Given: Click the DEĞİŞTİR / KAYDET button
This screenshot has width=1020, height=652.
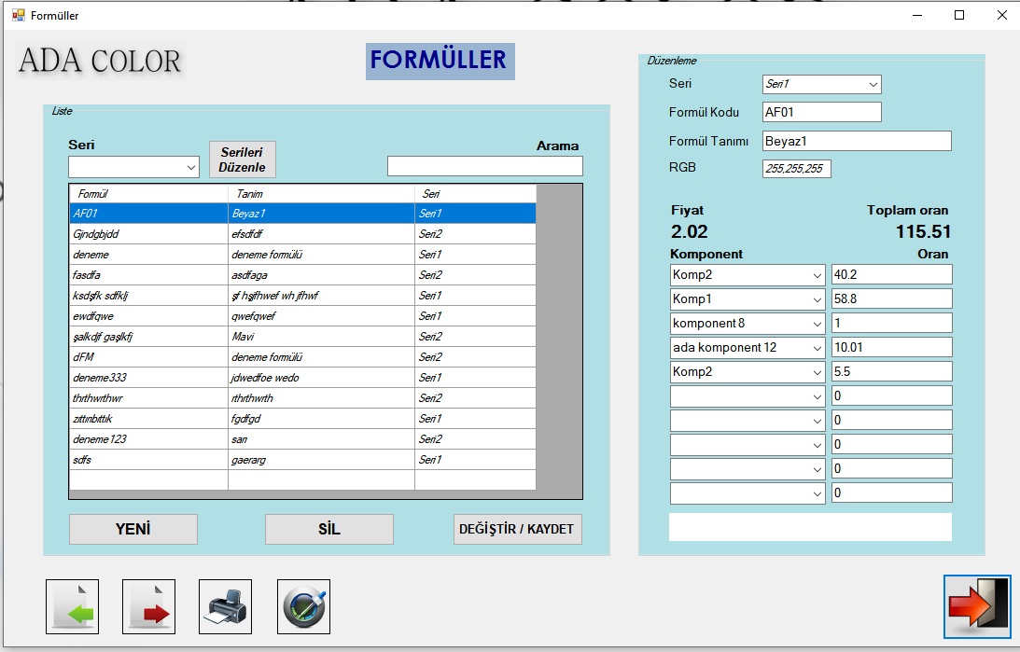Looking at the screenshot, I should pyautogui.click(x=518, y=529).
